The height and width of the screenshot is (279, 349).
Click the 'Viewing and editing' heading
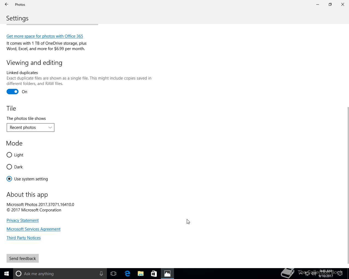34,63
